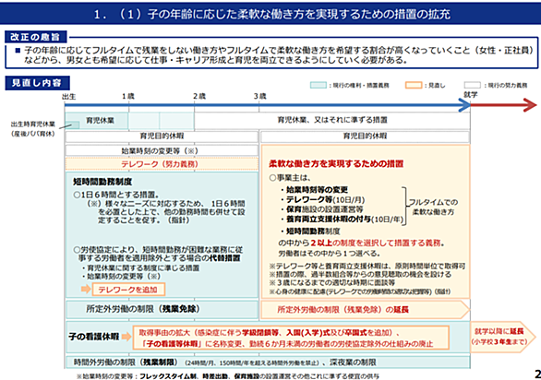This screenshot has height=380, width=541.
Task: Click the slide title 子の年齢に応じた柔軟な働き方
Action: [x=271, y=14]
